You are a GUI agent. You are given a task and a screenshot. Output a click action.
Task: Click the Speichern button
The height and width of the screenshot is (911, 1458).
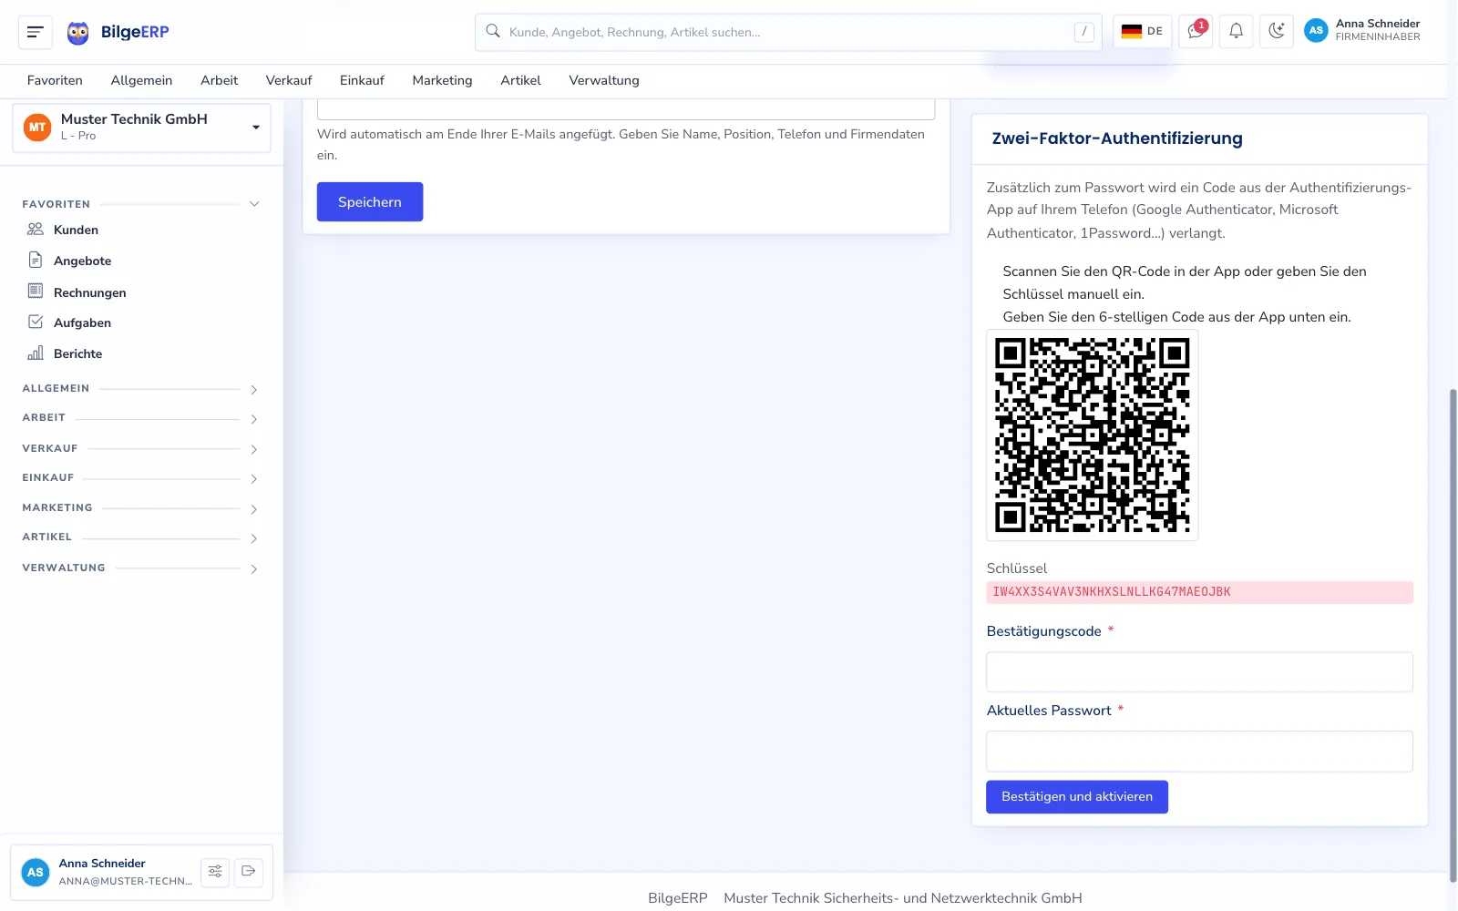tap(370, 202)
